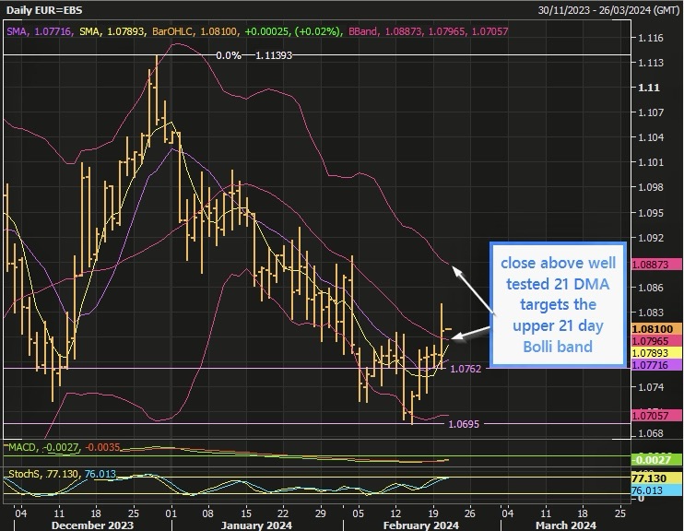Click the blue 76.013 stochastic value tag

tap(656, 492)
